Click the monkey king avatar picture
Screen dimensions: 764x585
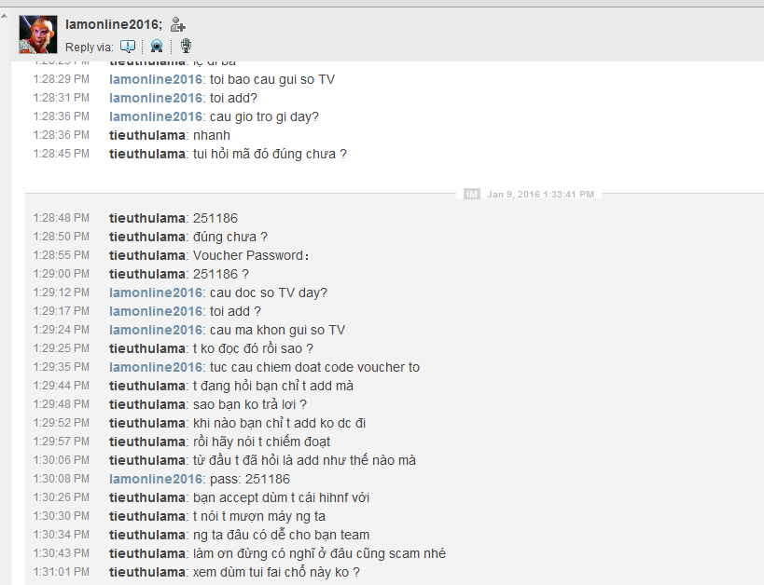pos(38,34)
